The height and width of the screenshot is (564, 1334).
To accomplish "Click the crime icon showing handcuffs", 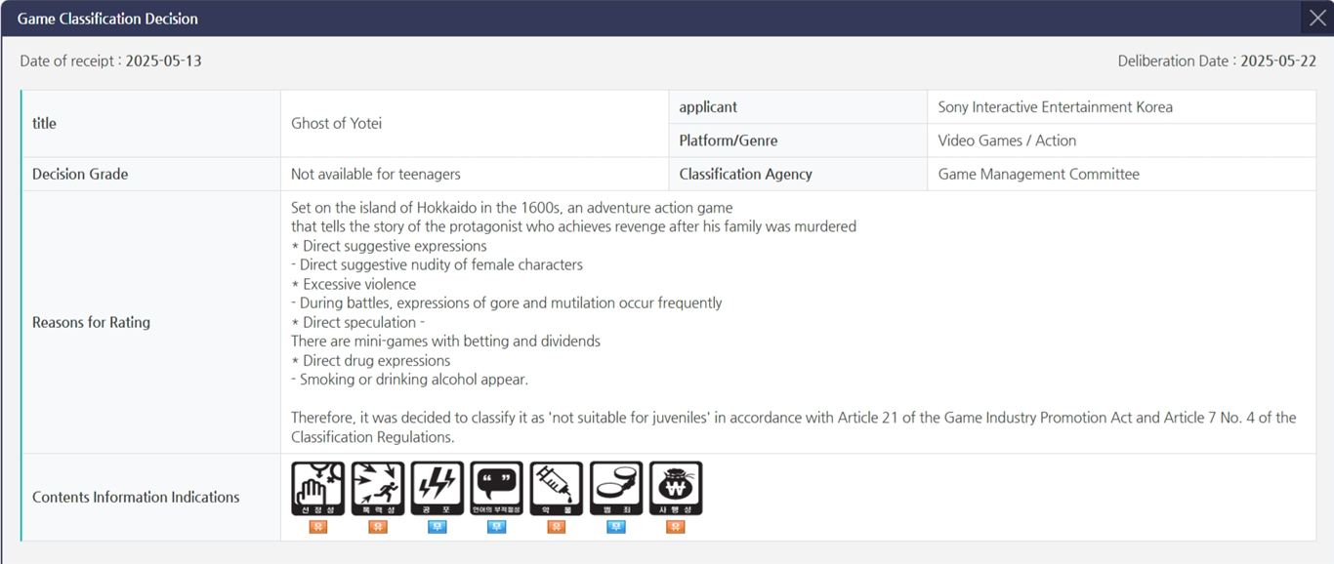I will point(616,488).
